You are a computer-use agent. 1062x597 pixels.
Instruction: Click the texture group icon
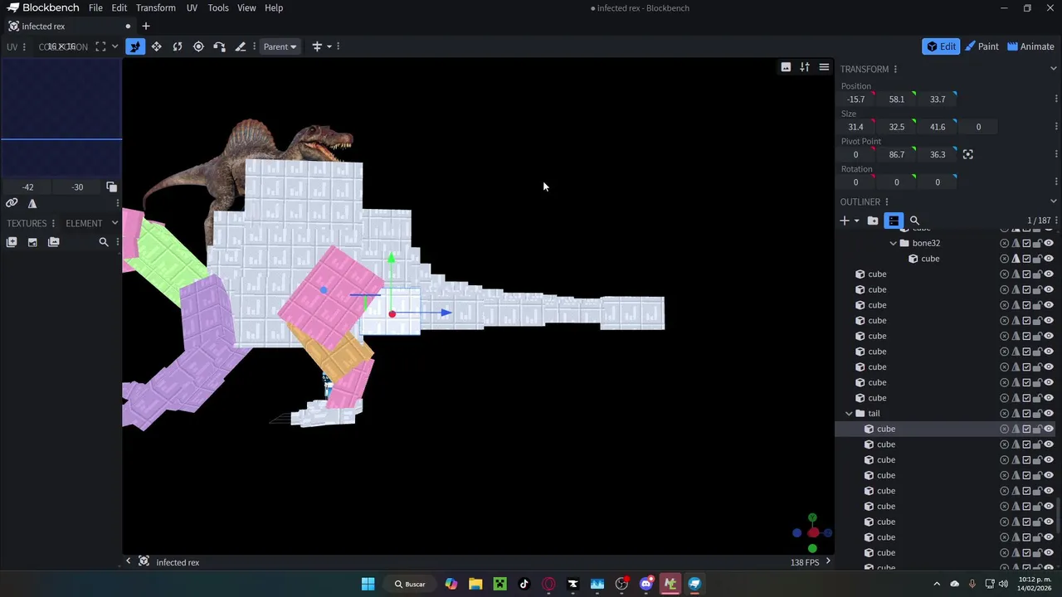54,242
